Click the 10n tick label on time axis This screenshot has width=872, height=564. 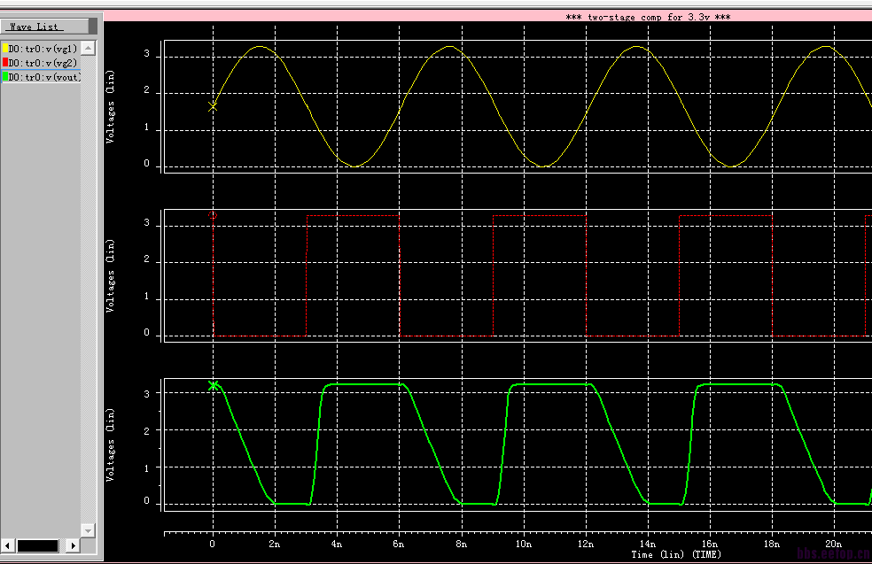point(524,544)
